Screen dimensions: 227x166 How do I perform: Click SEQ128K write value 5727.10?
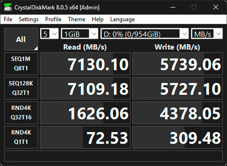178,88
